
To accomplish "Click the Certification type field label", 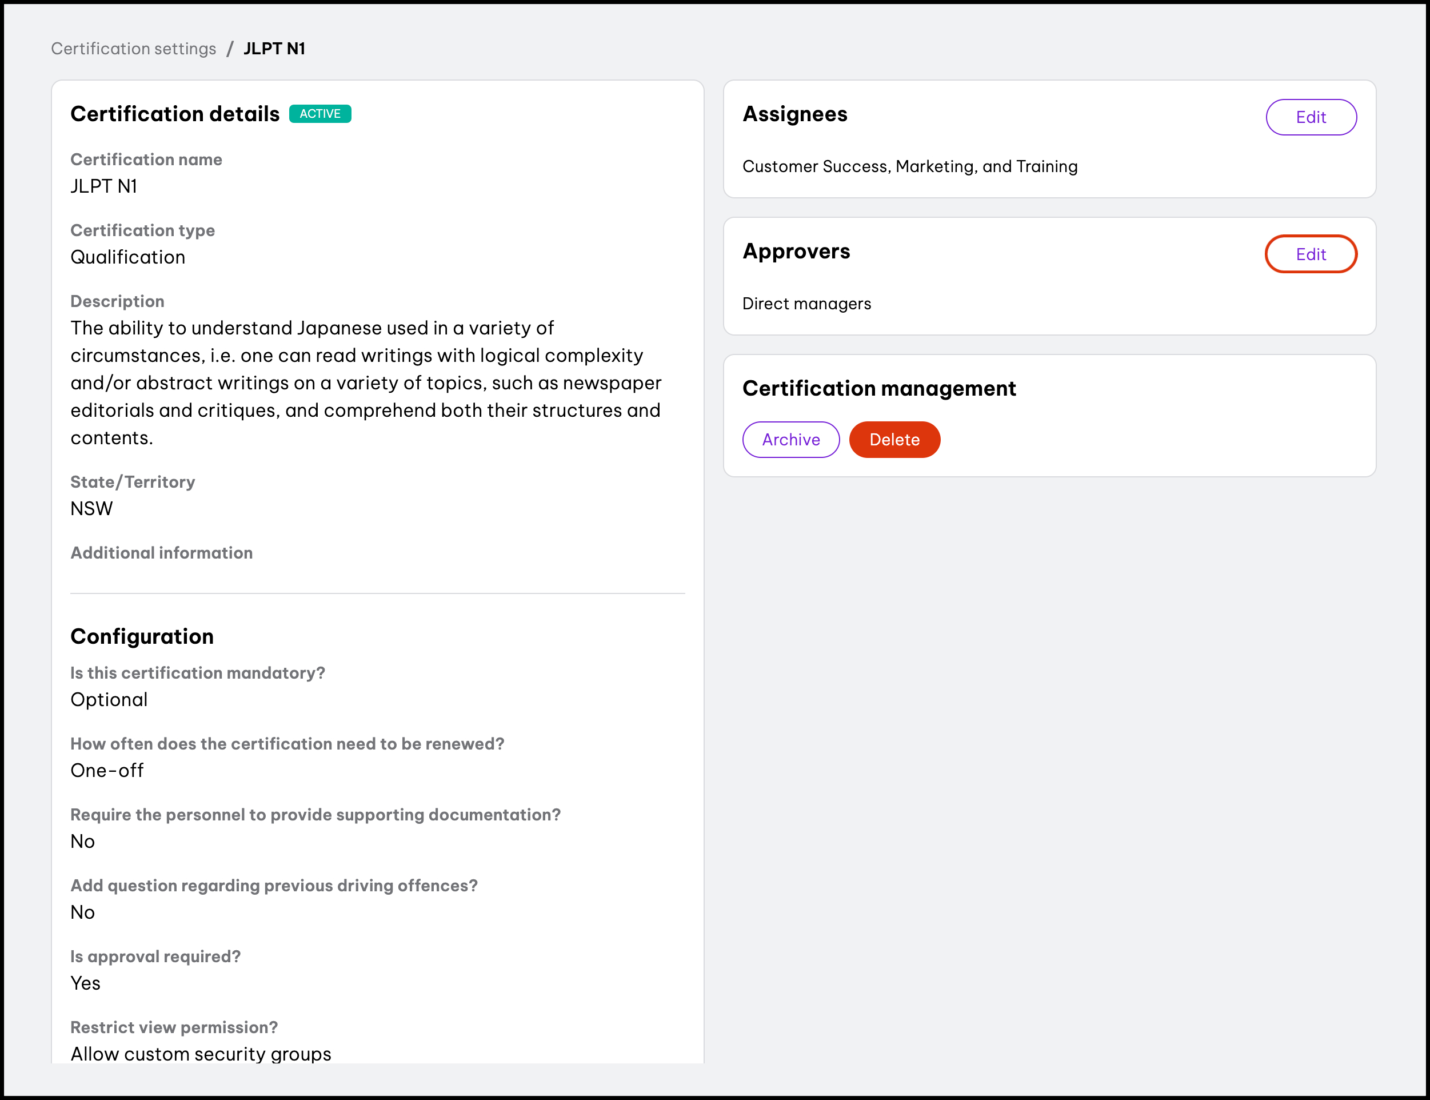I will [x=143, y=230].
